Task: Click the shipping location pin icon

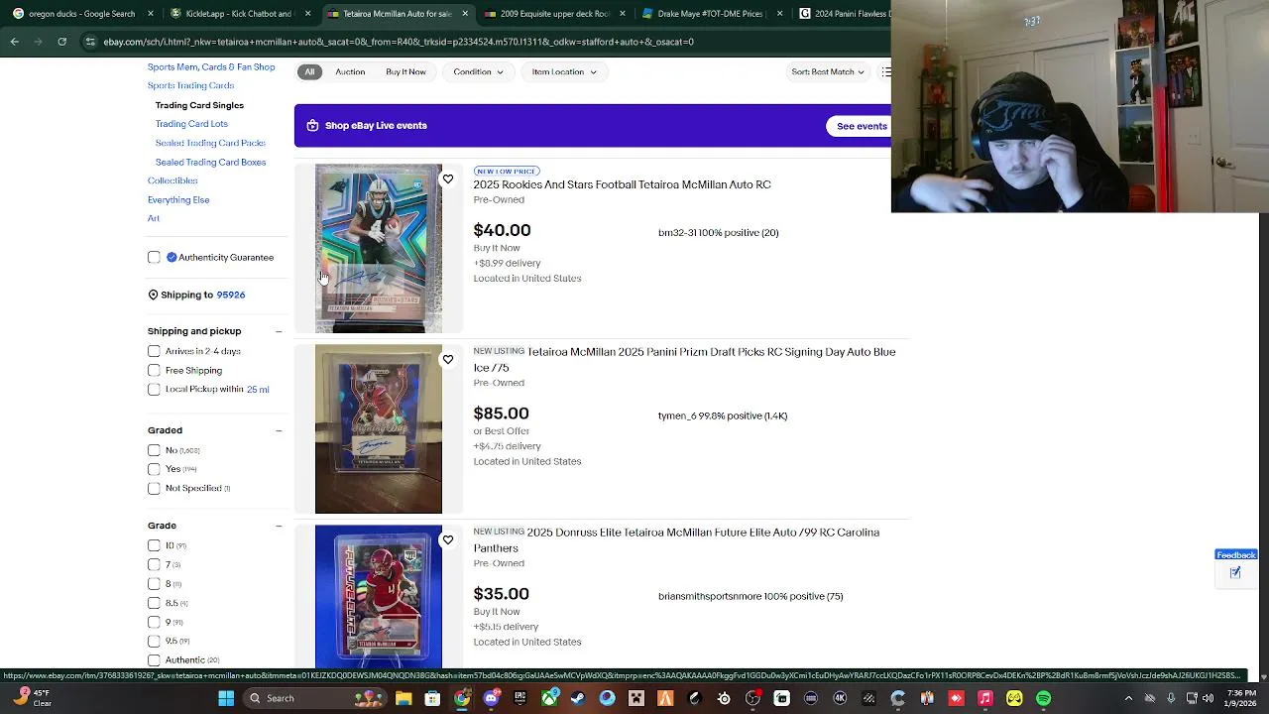Action: pyautogui.click(x=153, y=295)
